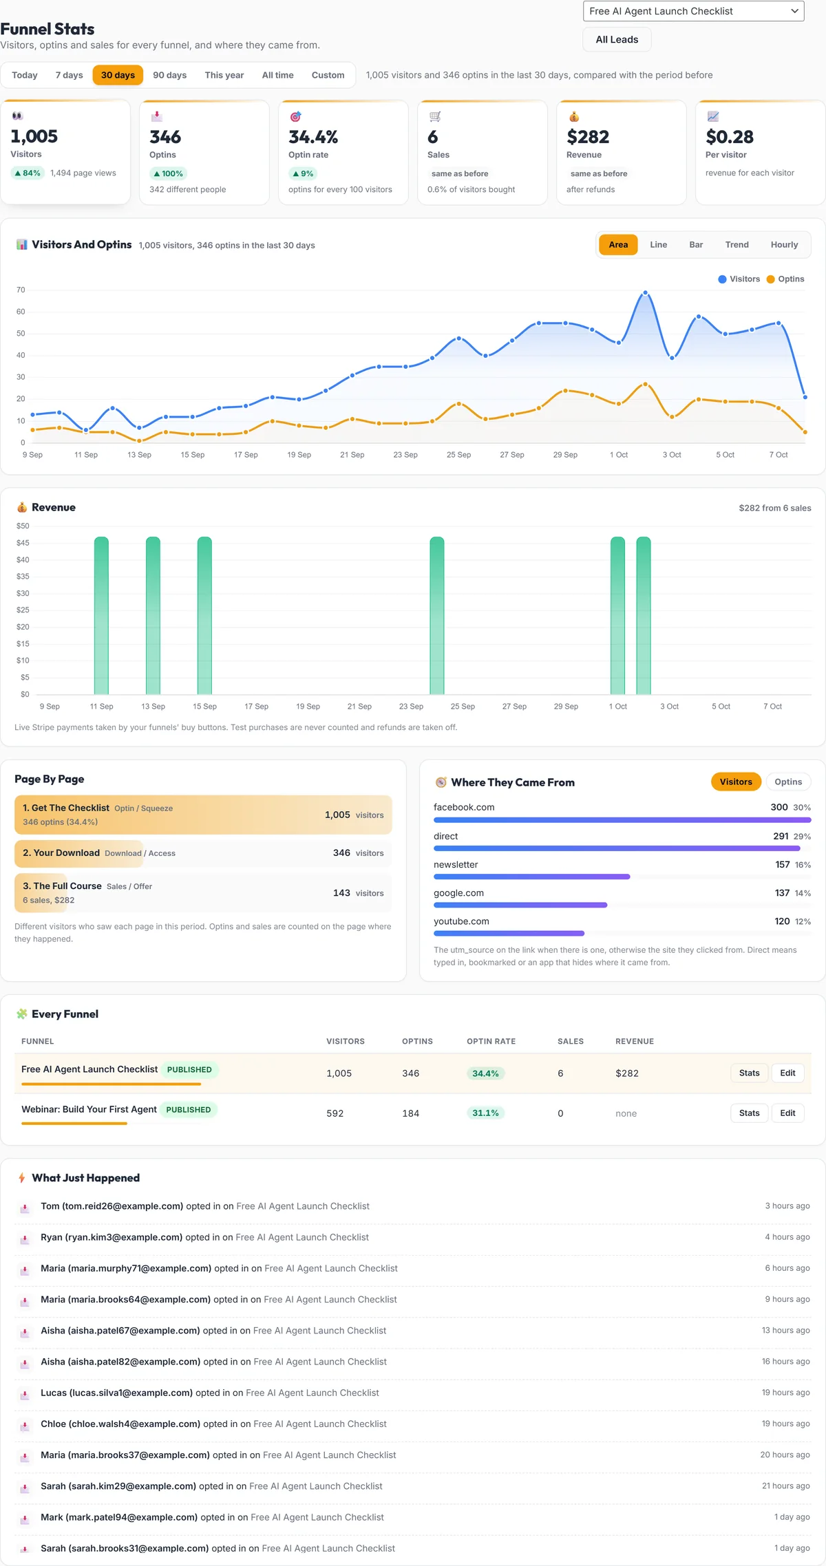
Task: Select the 30 days time range tab
Action: (x=118, y=75)
